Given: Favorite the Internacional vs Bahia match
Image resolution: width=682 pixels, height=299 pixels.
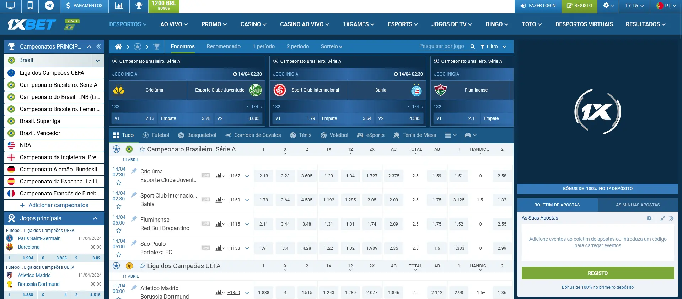Looking at the screenshot, I should [119, 206].
